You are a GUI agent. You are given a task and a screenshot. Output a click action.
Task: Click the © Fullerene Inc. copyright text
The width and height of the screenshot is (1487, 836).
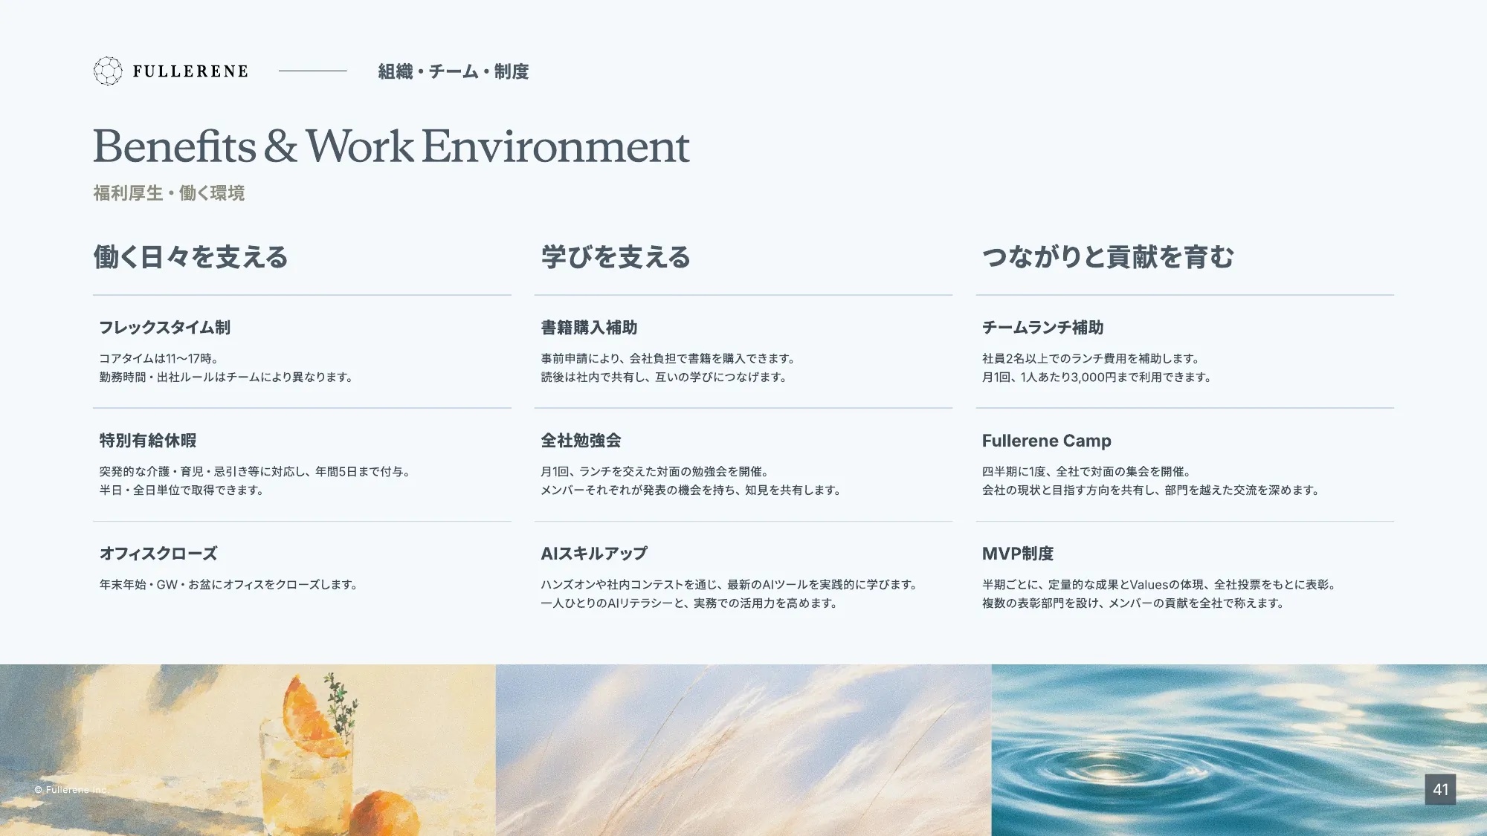coord(71,790)
